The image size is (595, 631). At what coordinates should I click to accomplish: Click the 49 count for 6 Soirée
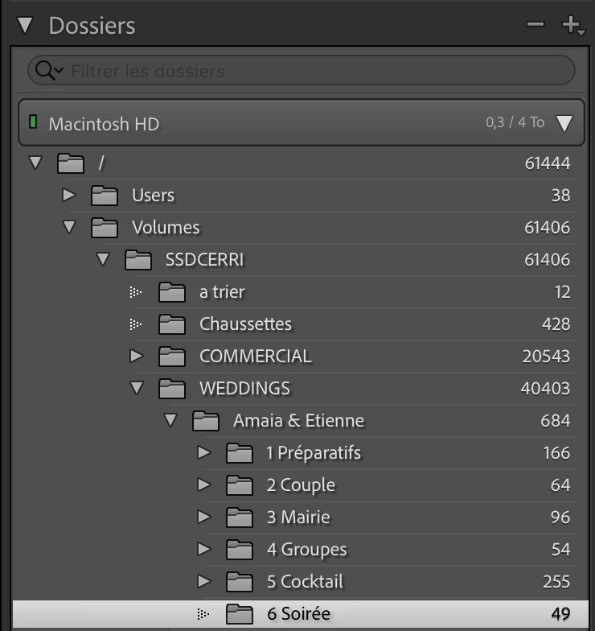[x=561, y=613]
